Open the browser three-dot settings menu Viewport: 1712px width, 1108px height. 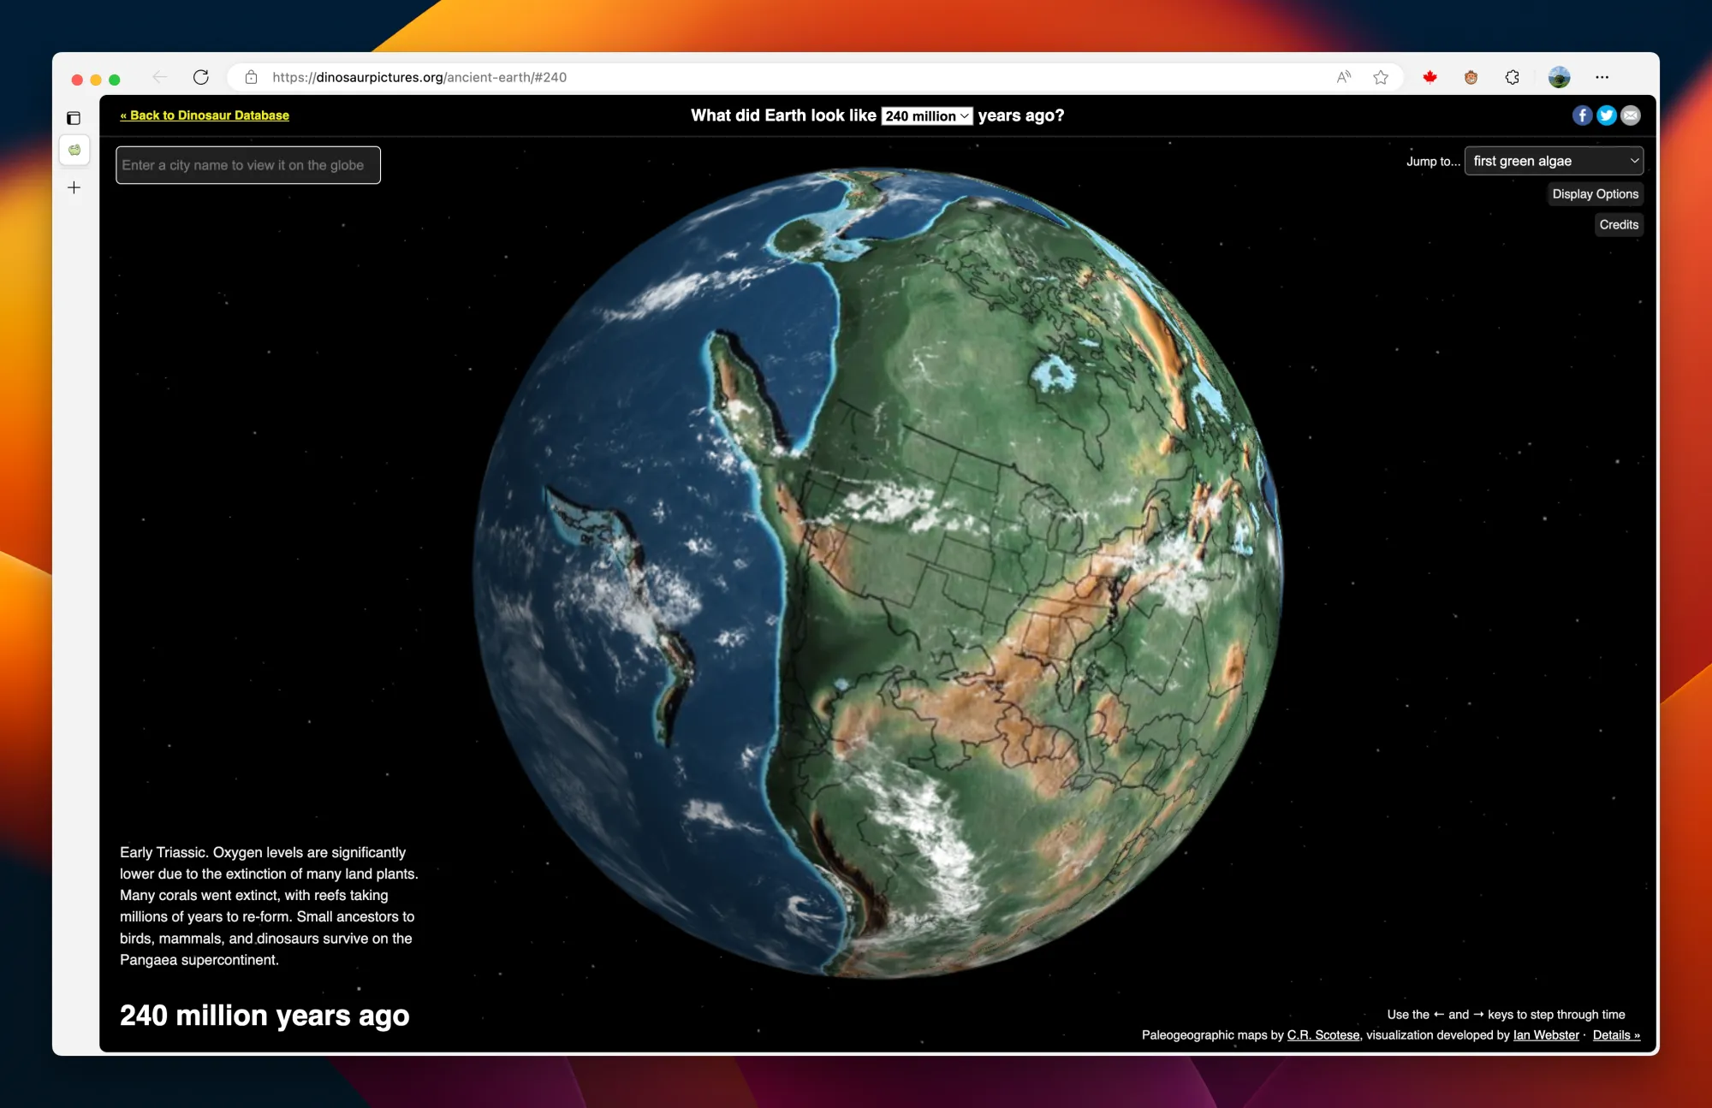tap(1602, 77)
